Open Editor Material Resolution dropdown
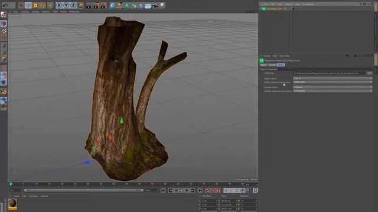The image size is (378, 212). 333,82
